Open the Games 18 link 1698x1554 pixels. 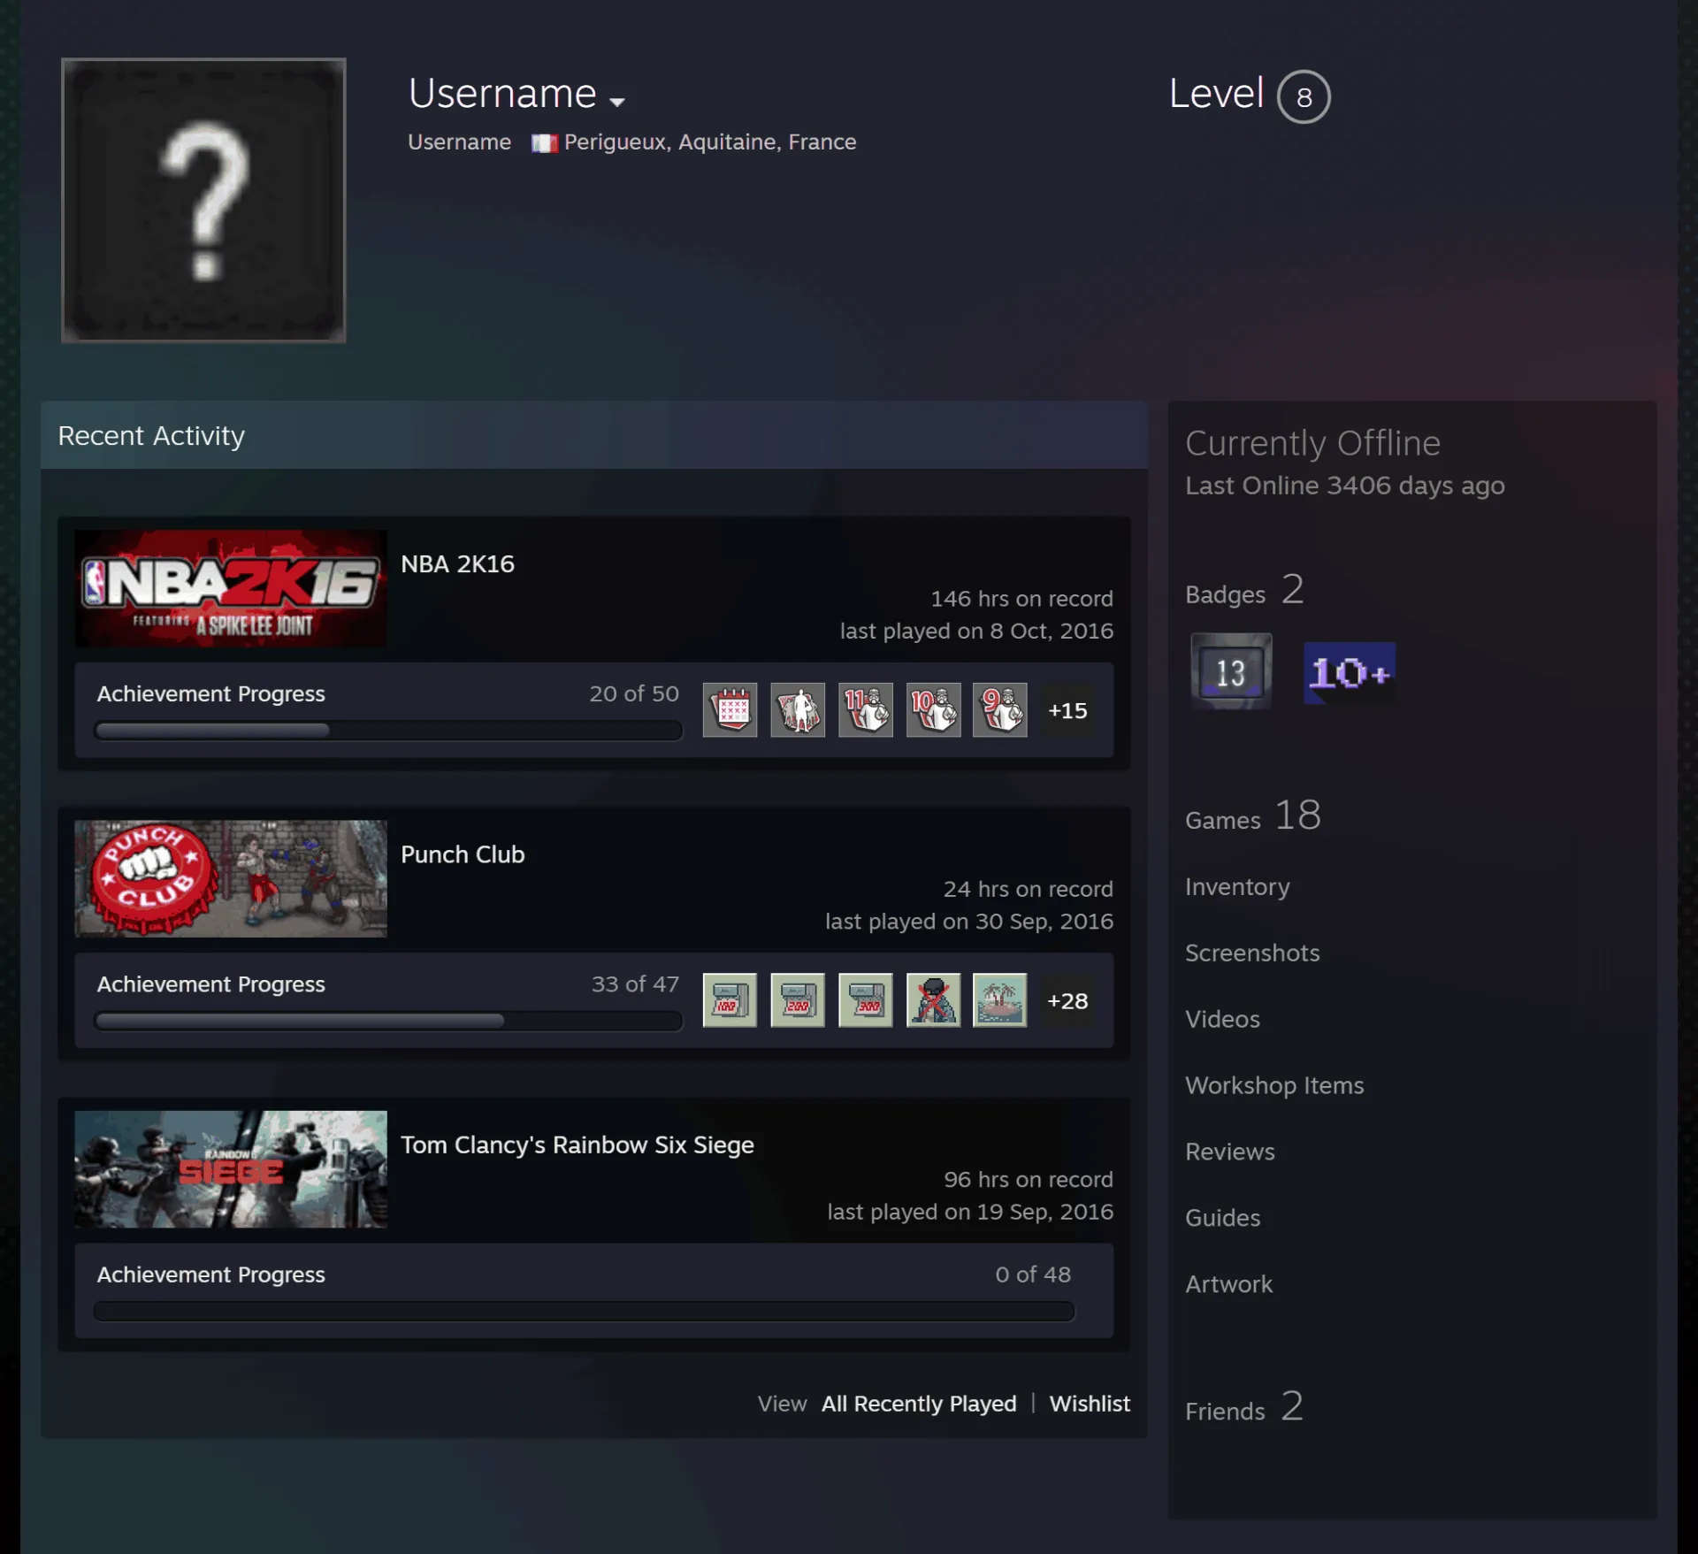pyautogui.click(x=1253, y=816)
